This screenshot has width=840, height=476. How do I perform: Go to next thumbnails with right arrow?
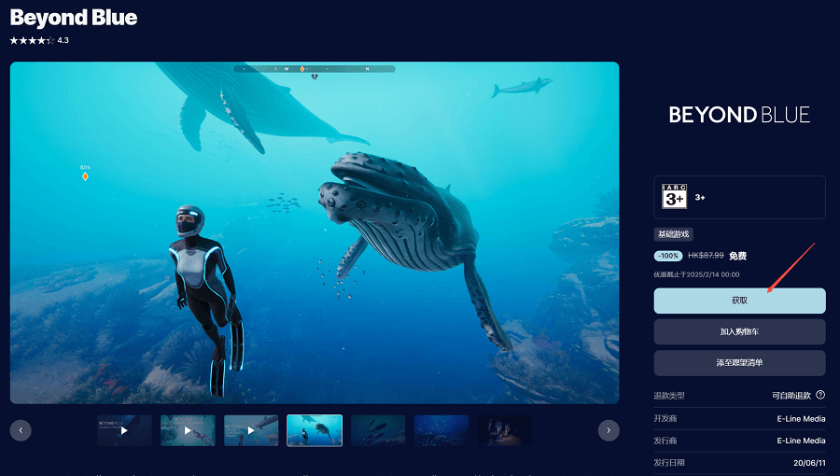[x=609, y=430]
